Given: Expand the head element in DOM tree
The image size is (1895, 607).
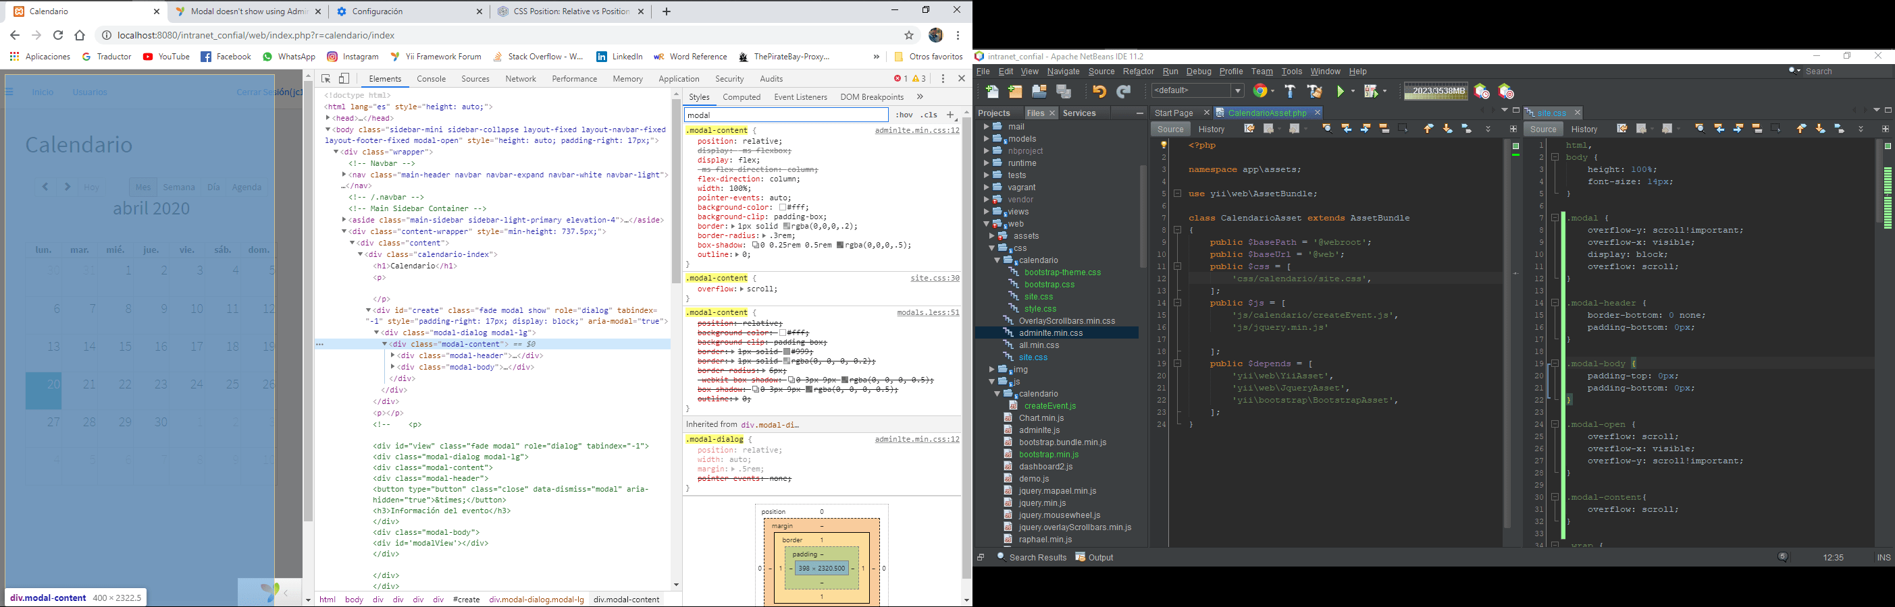Looking at the screenshot, I should (328, 118).
